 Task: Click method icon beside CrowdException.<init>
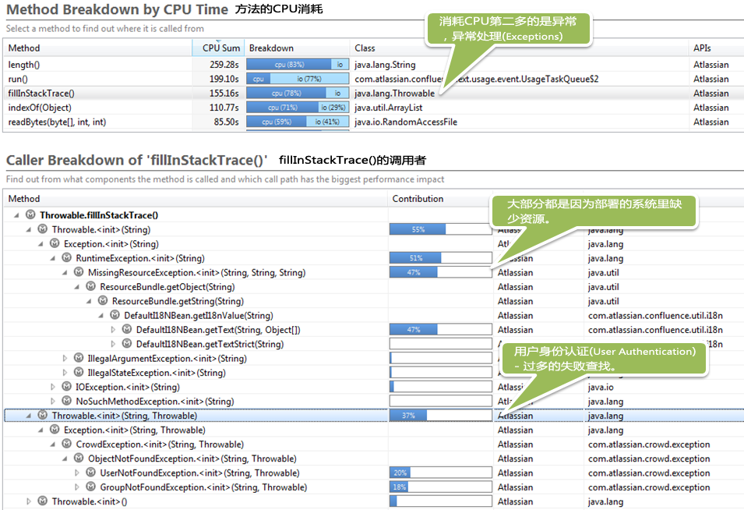tap(67, 444)
